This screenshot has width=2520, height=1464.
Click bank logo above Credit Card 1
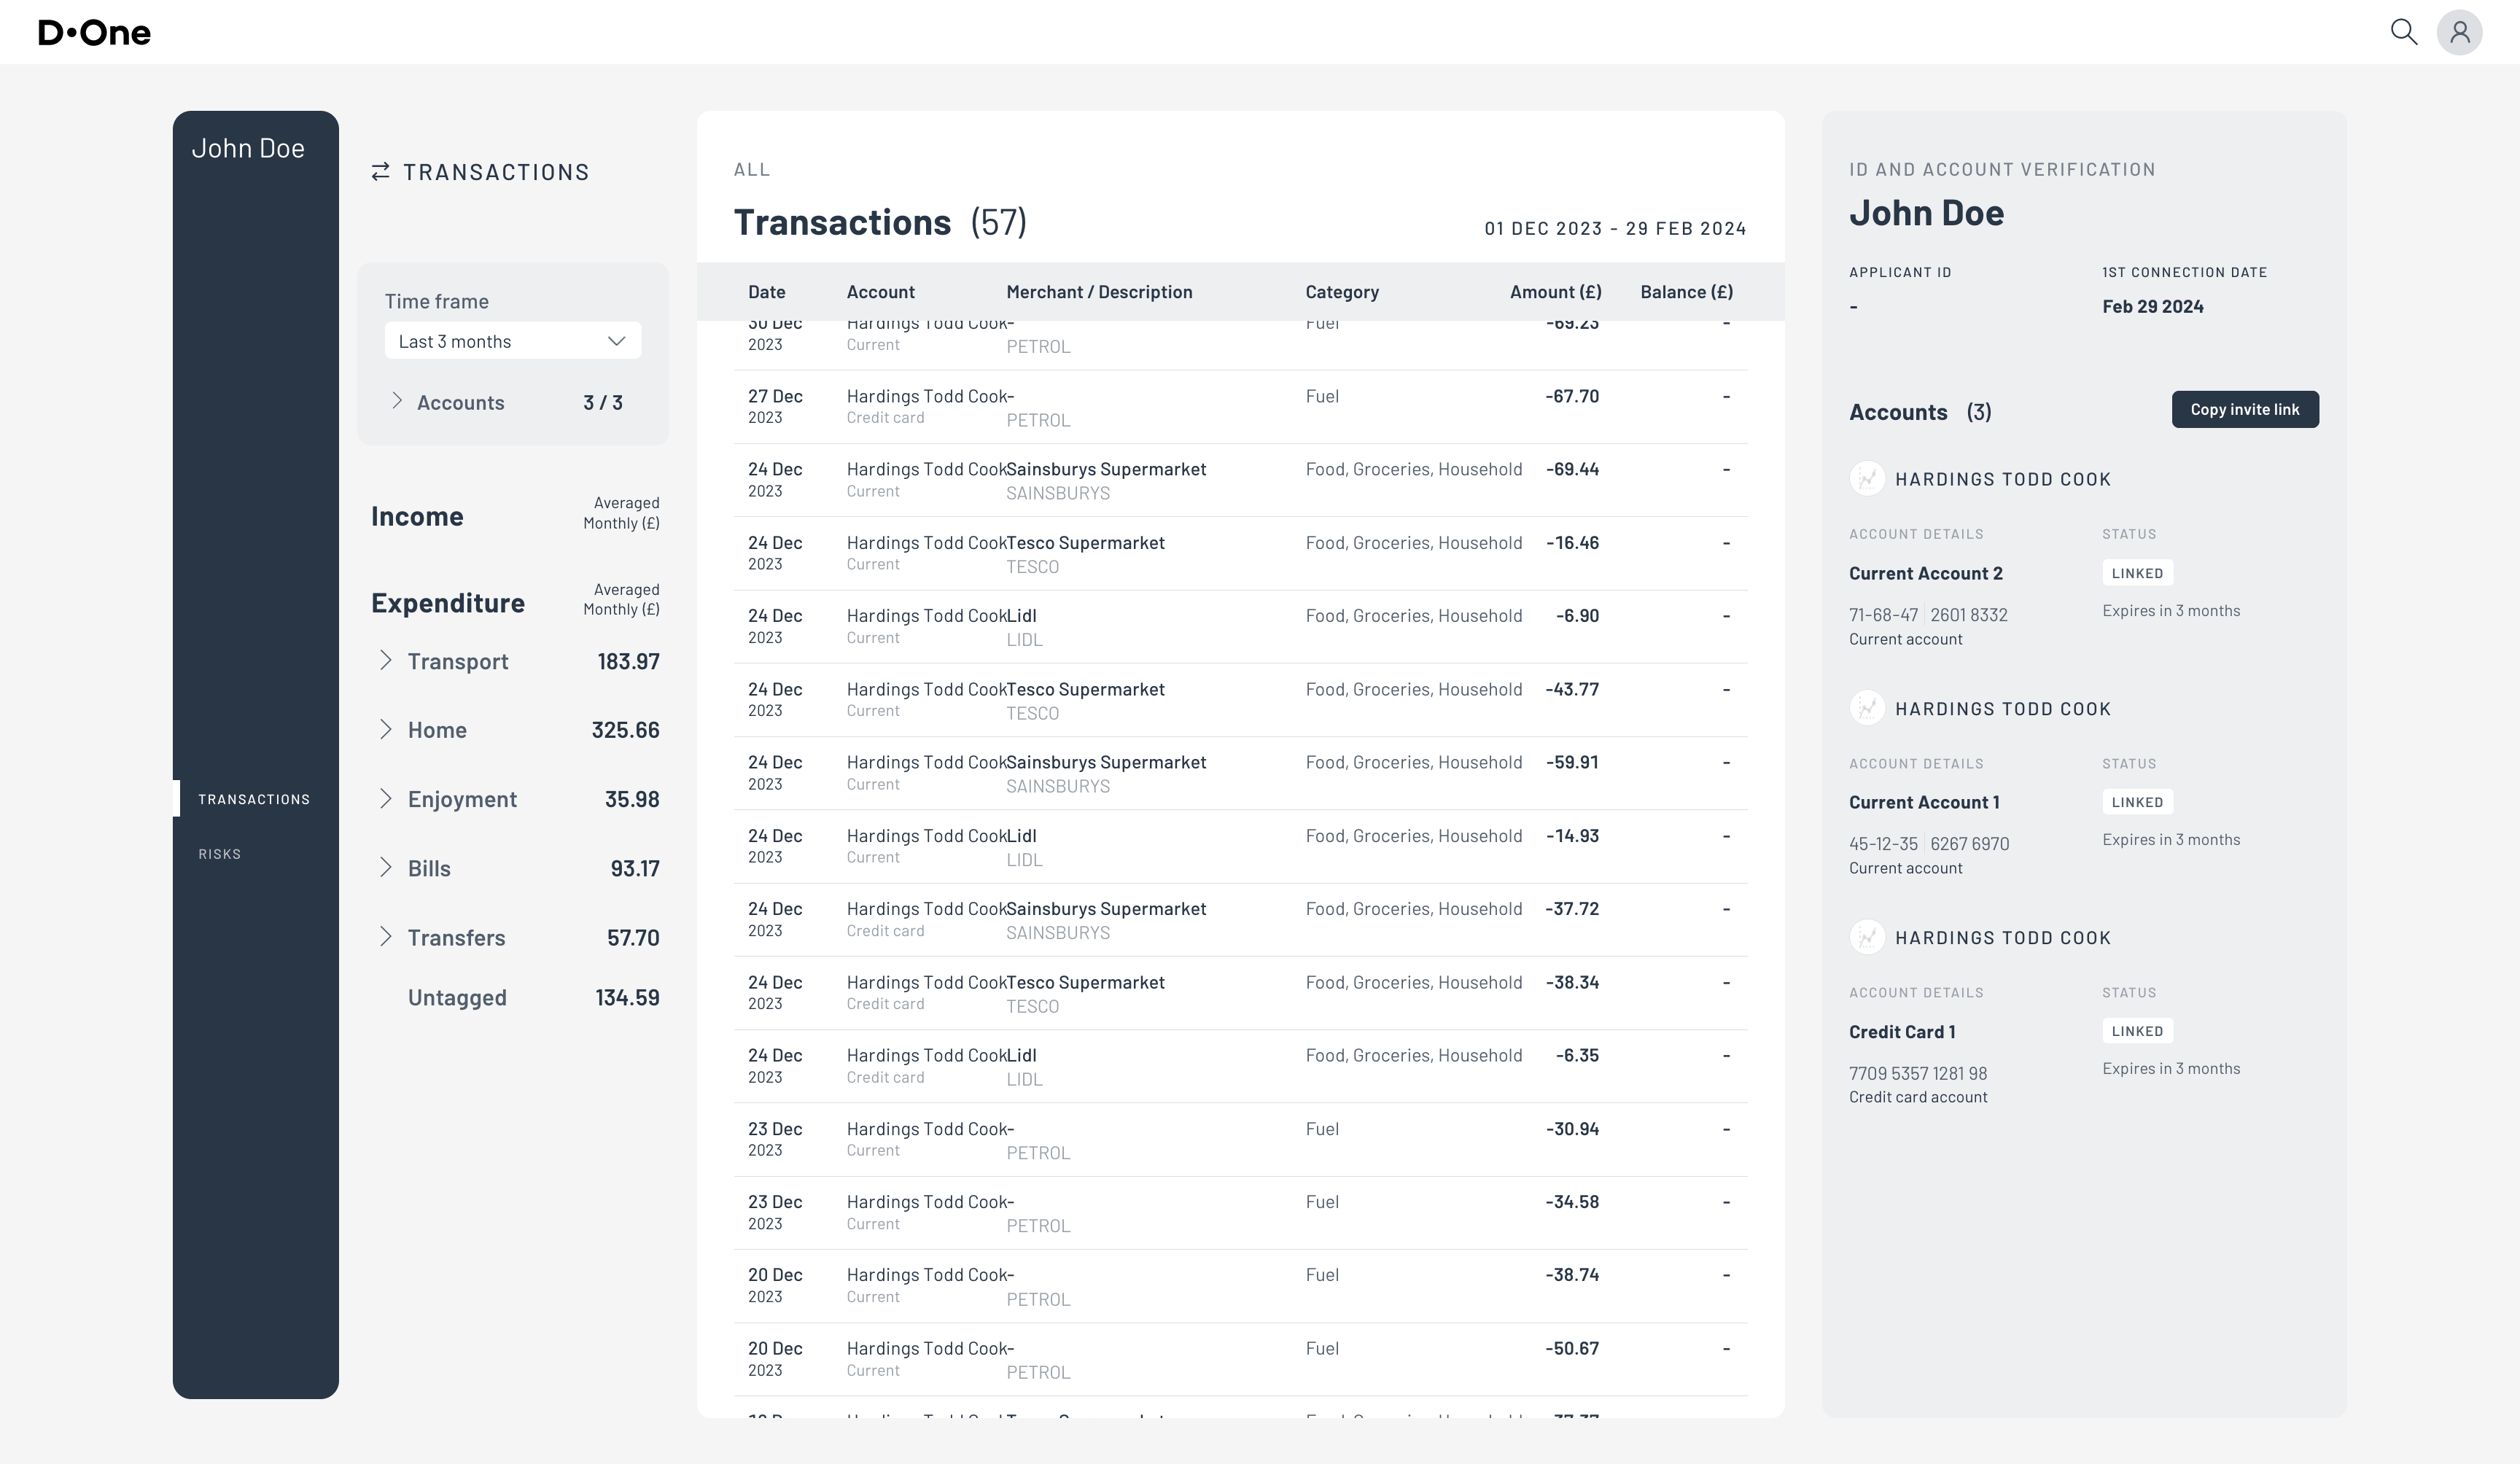(1866, 937)
